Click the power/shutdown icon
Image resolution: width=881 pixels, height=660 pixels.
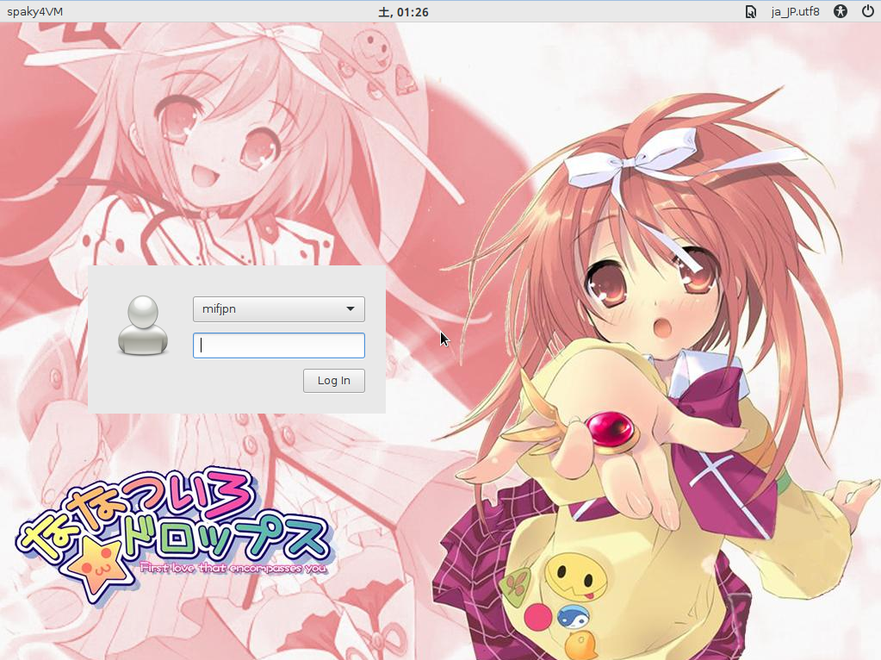pos(867,11)
